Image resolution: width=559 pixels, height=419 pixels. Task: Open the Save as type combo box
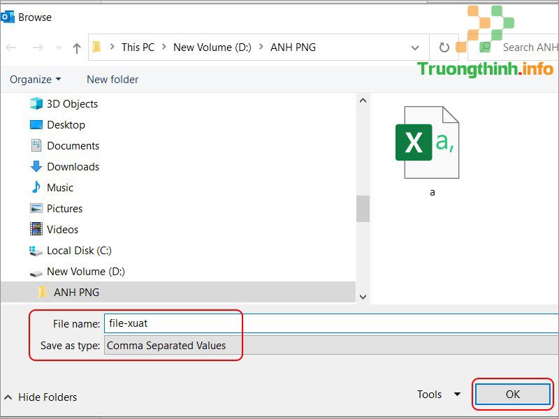point(331,345)
